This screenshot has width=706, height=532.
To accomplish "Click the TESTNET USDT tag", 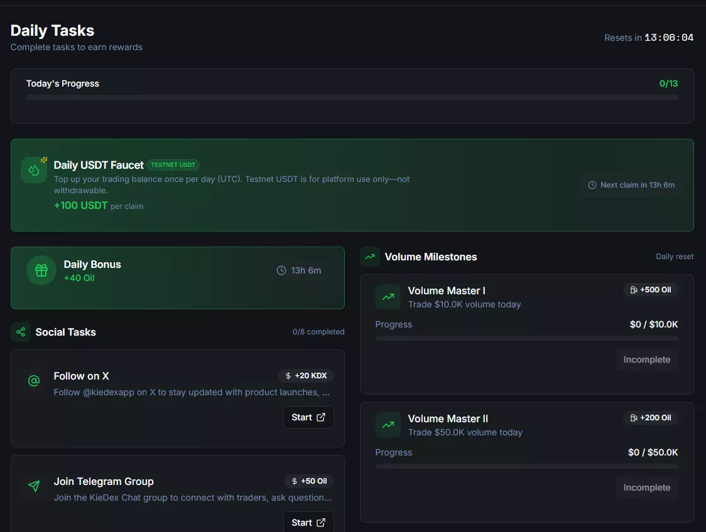I will click(x=173, y=165).
